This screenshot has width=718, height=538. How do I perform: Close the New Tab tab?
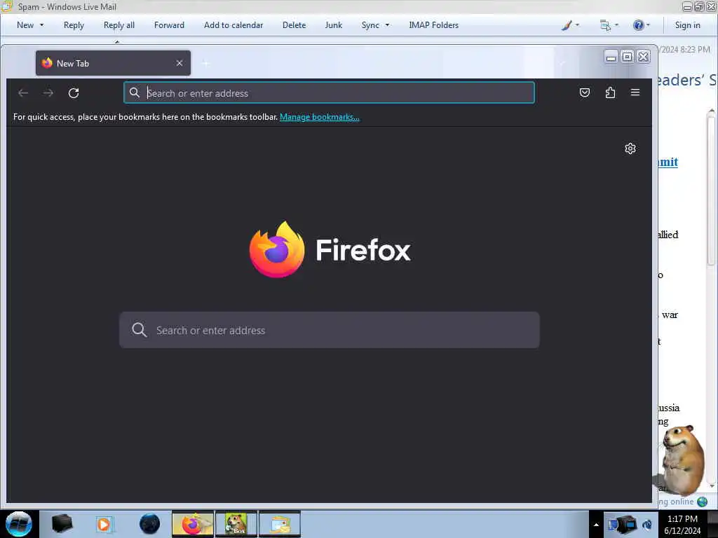(x=179, y=63)
